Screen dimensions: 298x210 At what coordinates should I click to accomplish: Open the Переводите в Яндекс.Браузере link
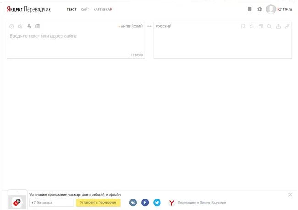(x=202, y=203)
